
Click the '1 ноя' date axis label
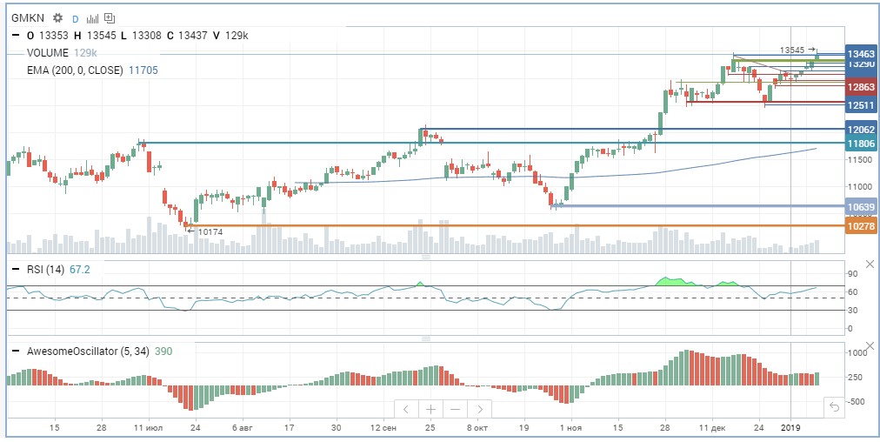tap(570, 427)
